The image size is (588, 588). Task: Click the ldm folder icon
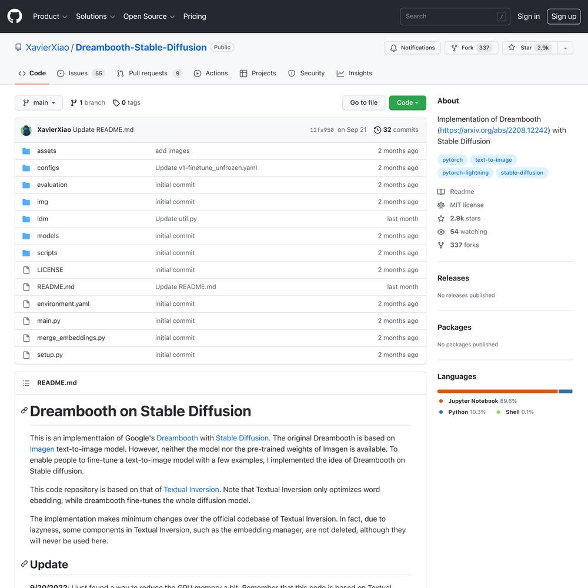[x=26, y=219]
